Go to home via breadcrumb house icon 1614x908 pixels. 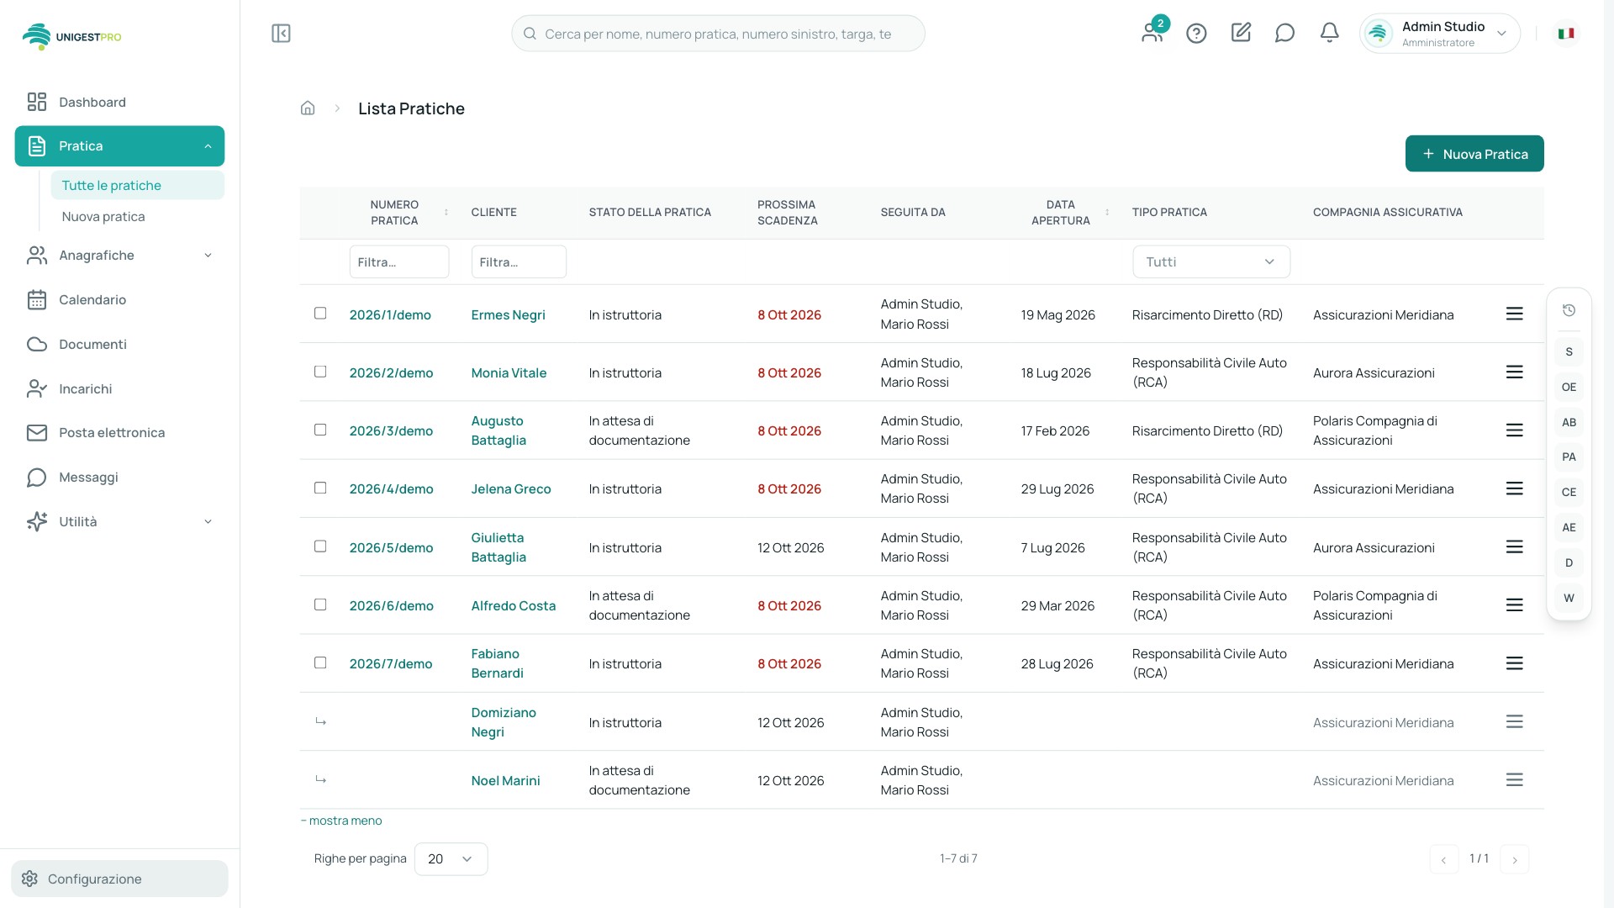point(308,108)
